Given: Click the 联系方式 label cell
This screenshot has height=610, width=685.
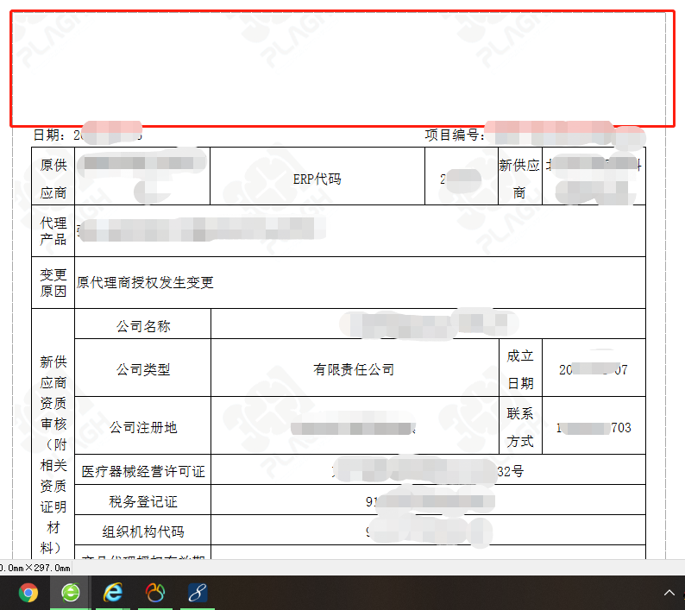Looking at the screenshot, I should [x=520, y=425].
